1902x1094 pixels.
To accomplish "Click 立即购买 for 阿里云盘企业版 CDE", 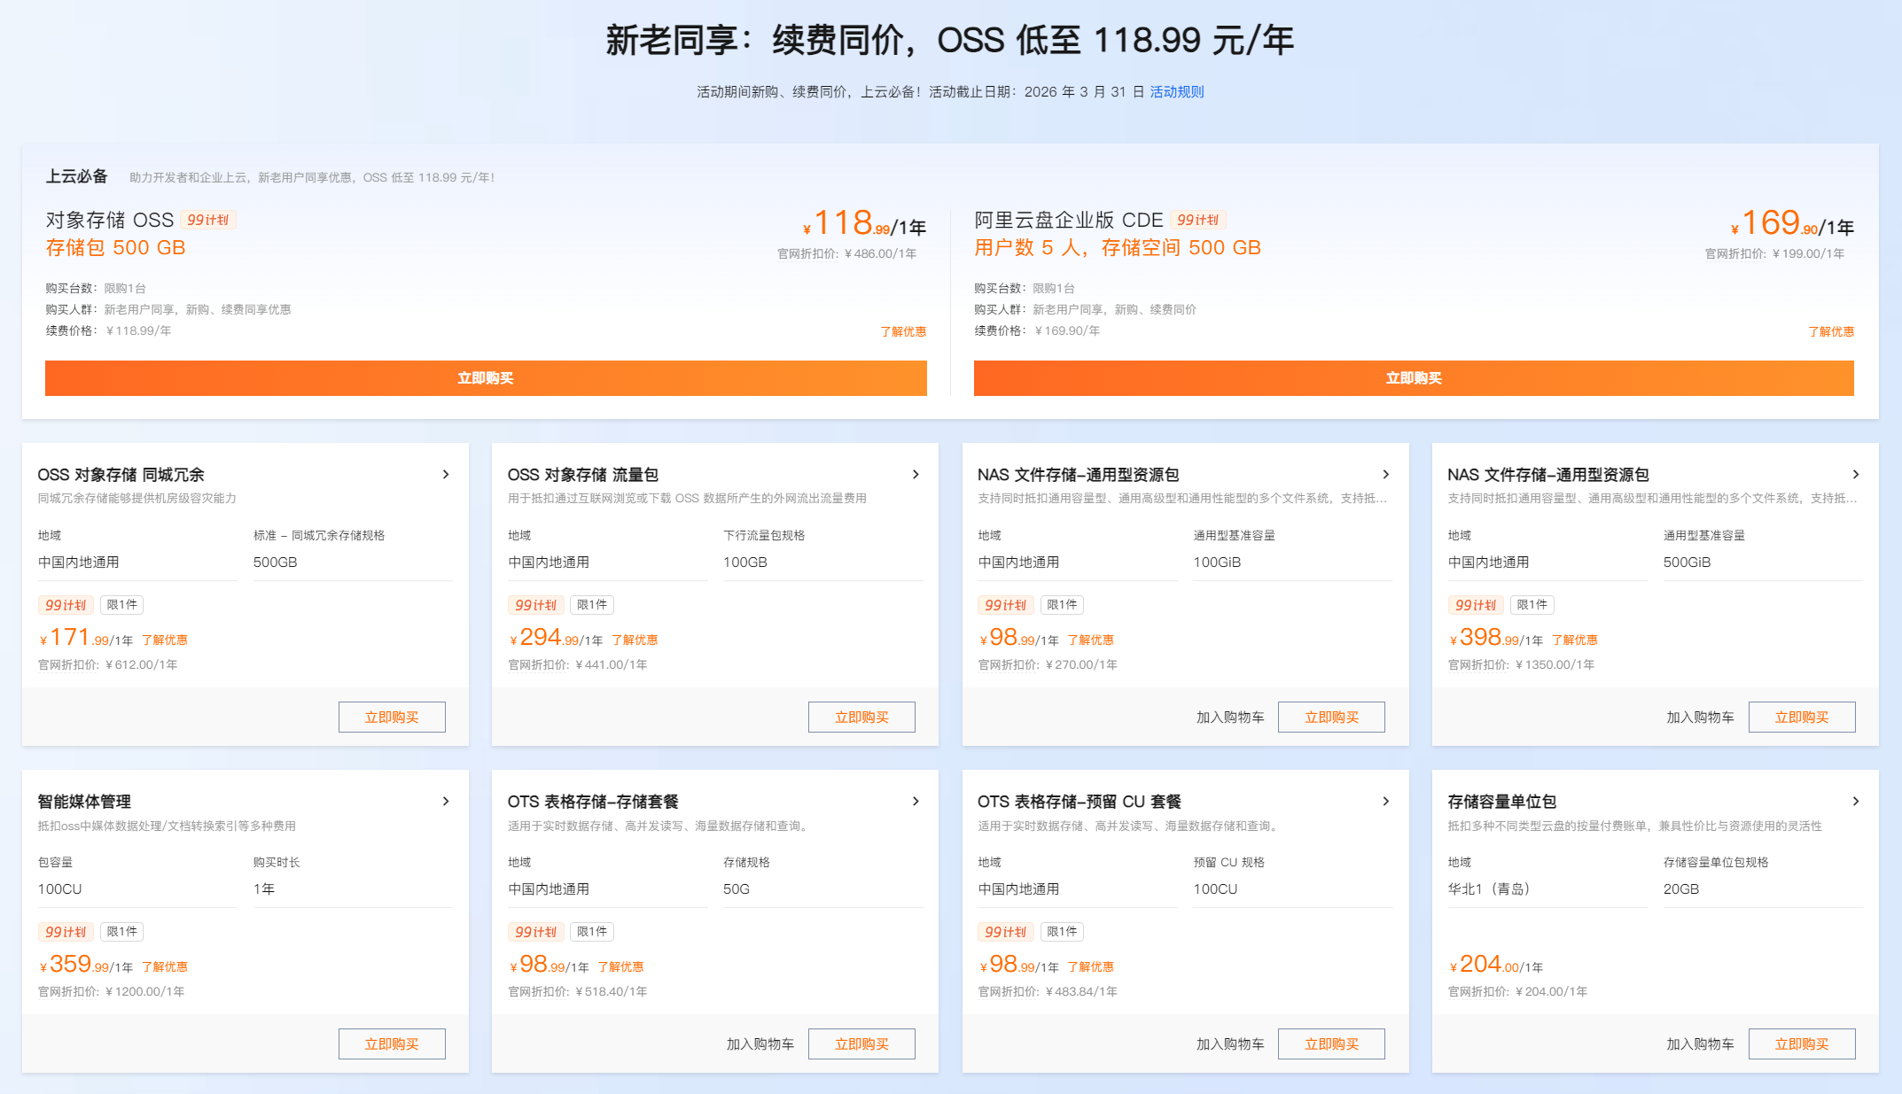I will pyautogui.click(x=1414, y=378).
